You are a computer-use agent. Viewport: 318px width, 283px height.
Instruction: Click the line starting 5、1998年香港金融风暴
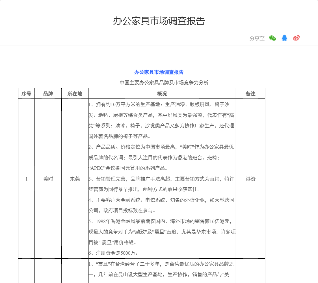(x=160, y=221)
